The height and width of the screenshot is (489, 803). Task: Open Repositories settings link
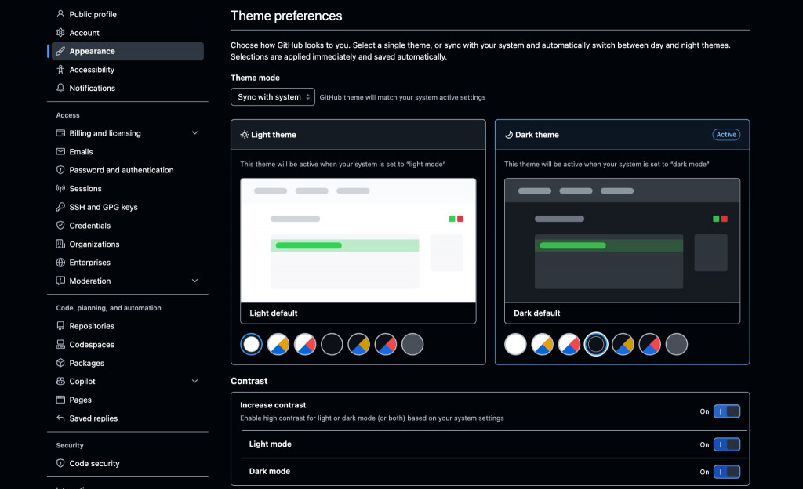pyautogui.click(x=128, y=326)
